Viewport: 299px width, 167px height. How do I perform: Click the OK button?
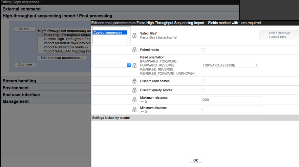pos(196,160)
